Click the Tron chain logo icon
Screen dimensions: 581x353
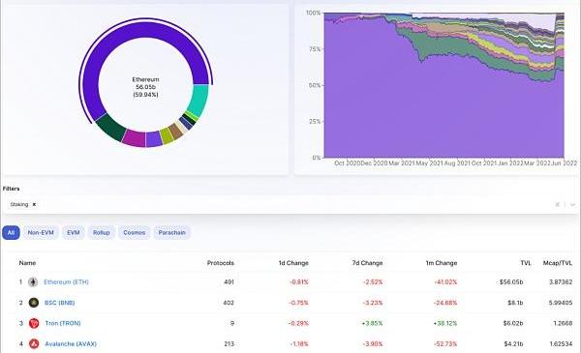point(34,323)
